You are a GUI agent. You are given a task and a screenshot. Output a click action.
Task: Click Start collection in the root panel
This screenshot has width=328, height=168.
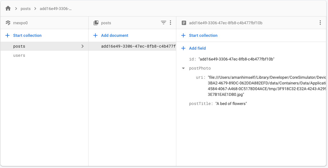(27, 35)
